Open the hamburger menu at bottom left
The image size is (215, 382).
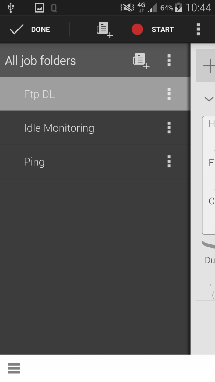14,368
